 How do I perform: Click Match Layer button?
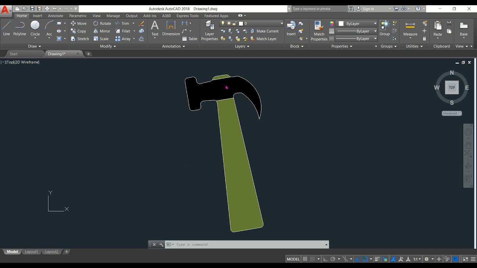(x=263, y=39)
